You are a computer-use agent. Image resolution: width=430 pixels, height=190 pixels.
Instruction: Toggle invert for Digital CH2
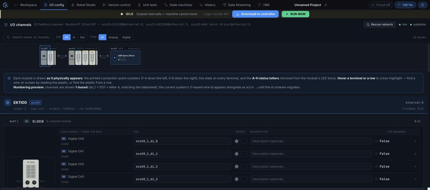pyautogui.click(x=240, y=166)
